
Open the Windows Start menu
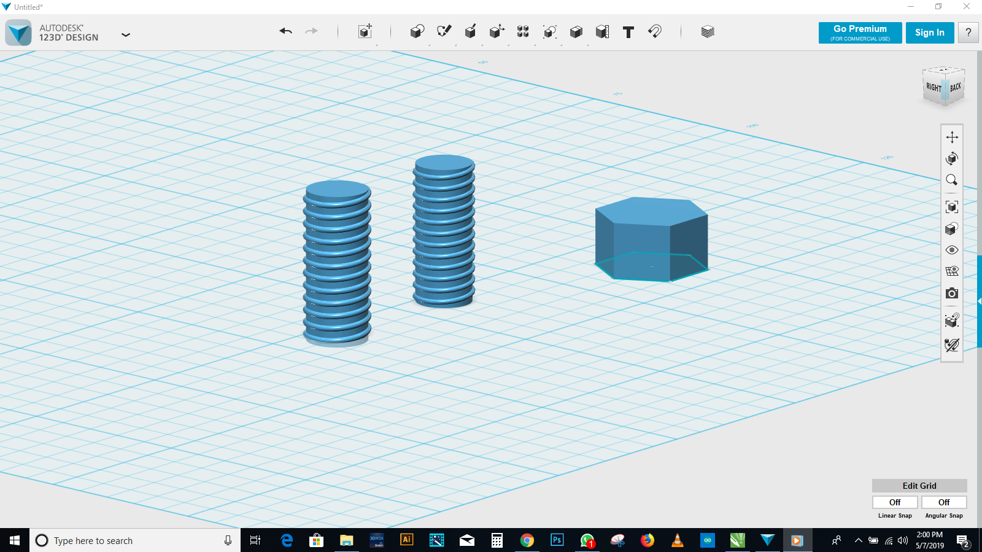point(15,540)
